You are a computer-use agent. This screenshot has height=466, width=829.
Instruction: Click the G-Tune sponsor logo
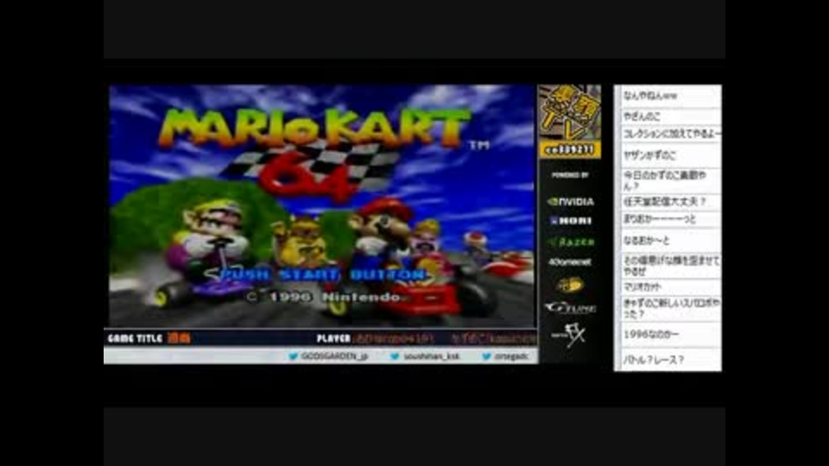(x=570, y=308)
